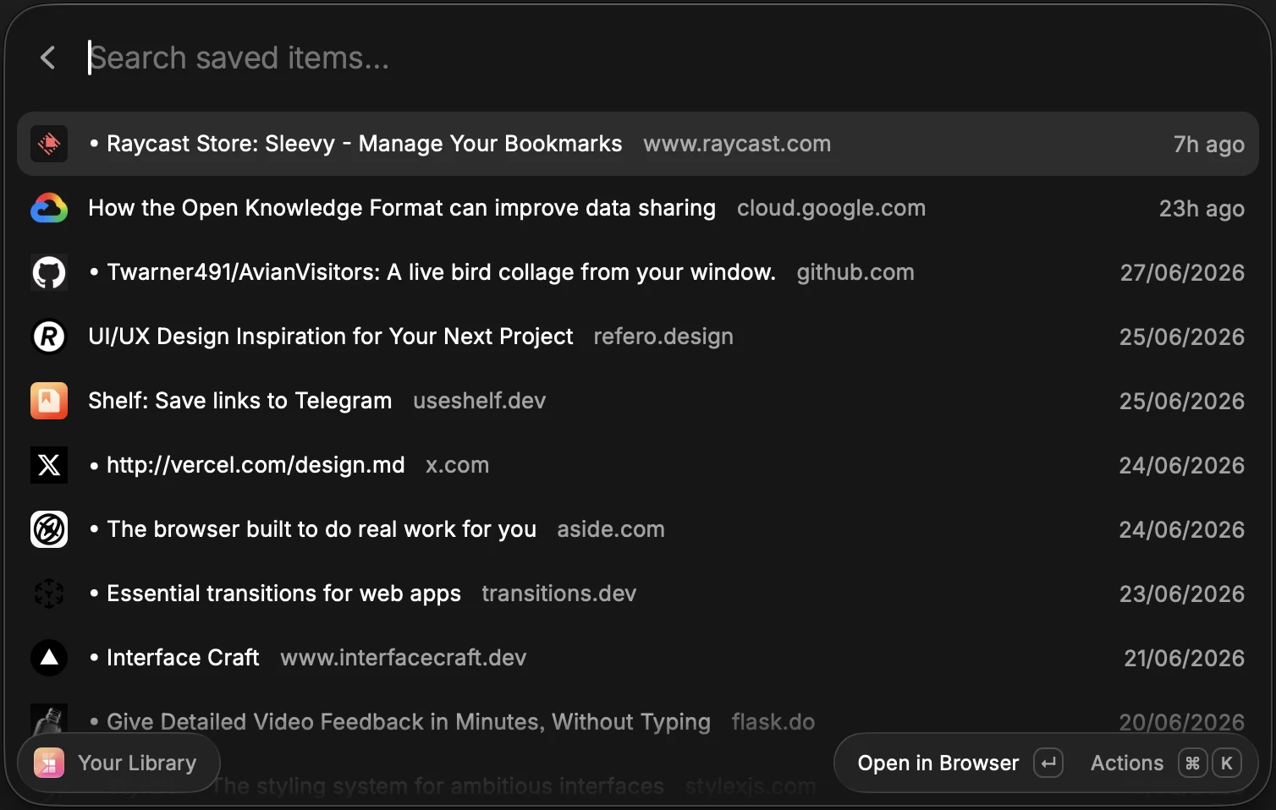Click the refero.design domain text

663,337
